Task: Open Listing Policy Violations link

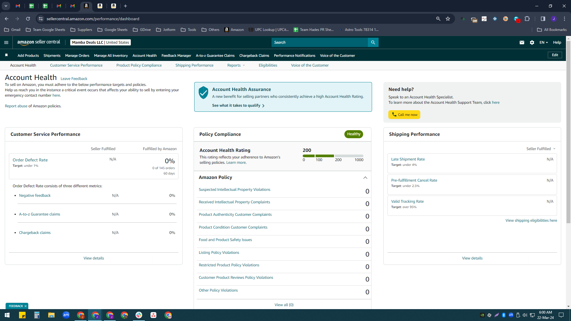Action: click(x=219, y=253)
